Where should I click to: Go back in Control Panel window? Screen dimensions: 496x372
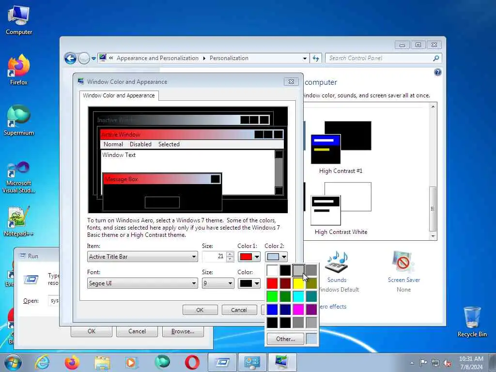tap(70, 58)
